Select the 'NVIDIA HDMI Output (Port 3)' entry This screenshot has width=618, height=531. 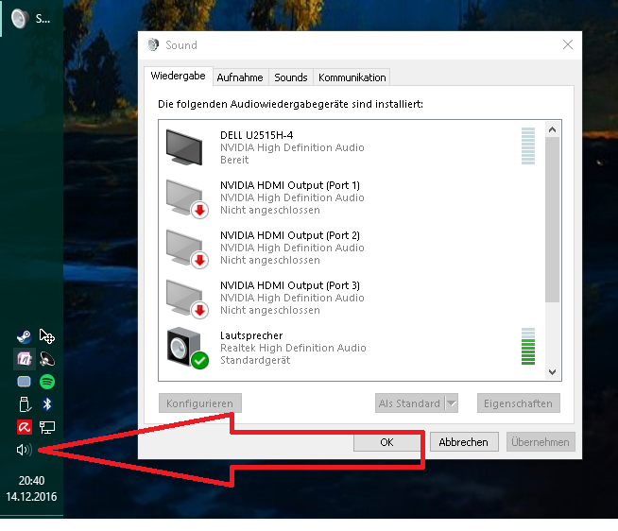(290, 285)
